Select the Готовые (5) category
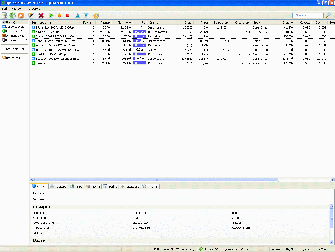This screenshot has height=252, width=335. pos(12,31)
